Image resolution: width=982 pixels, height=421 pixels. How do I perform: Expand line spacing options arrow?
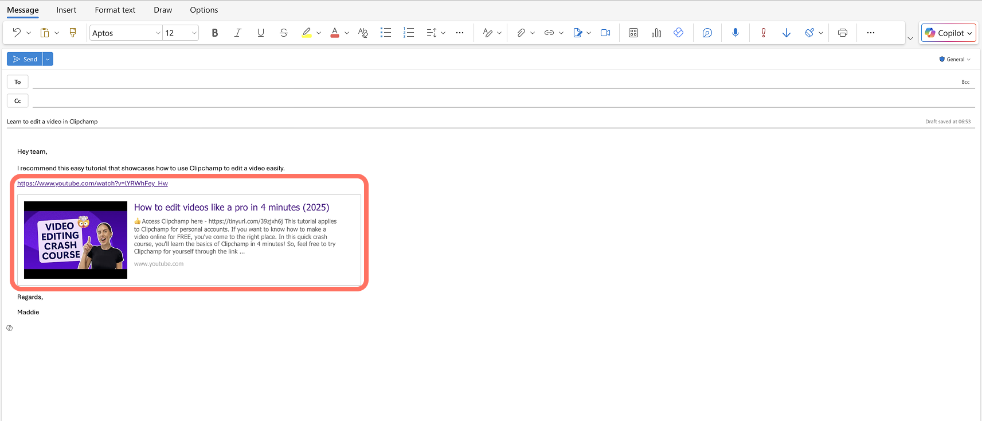[443, 33]
